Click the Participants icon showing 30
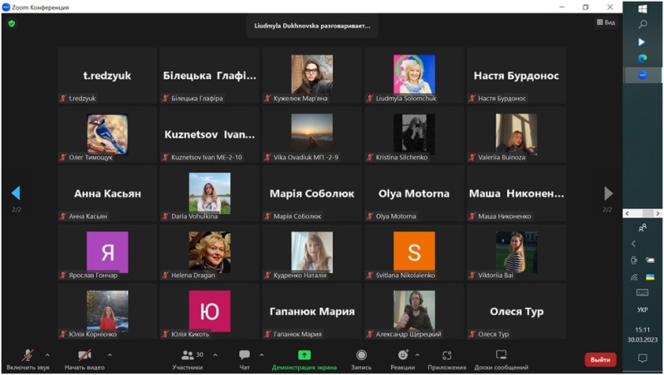664x375 pixels. [188, 355]
